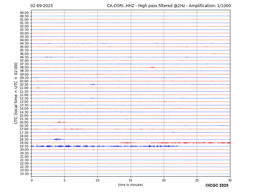This screenshot has width=261, height=196.
Task: Select the 14:00 time row label
Action: [24, 109]
